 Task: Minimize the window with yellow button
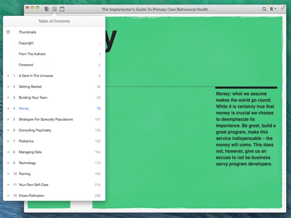32,8
